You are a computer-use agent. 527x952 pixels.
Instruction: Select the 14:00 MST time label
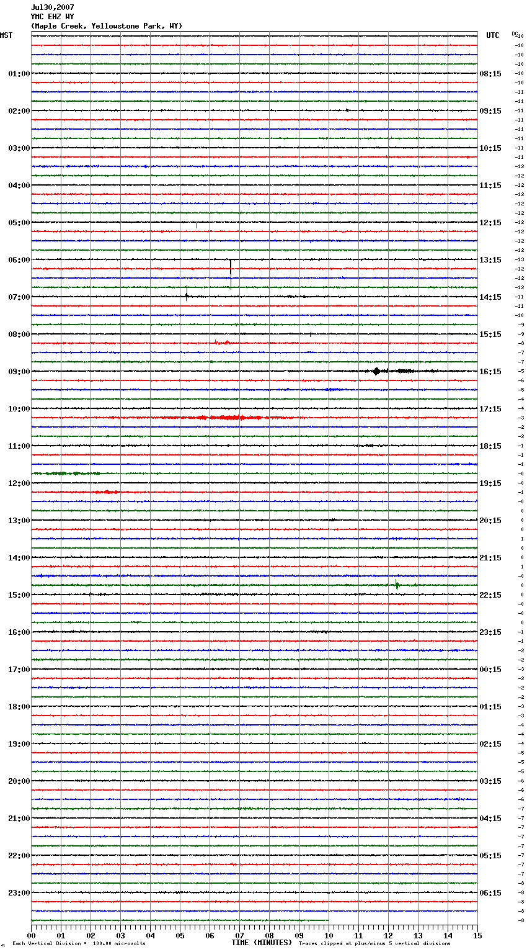coord(19,558)
